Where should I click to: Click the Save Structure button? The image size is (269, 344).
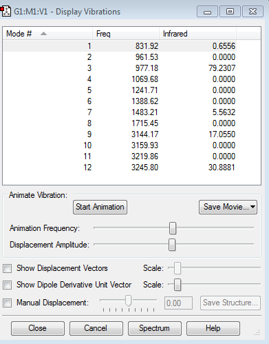(x=230, y=303)
